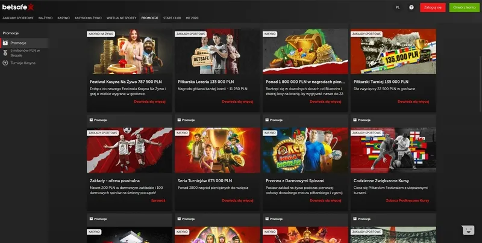Open 5 milionów PLN w Betsafe
The height and width of the screenshot is (243, 482).
pyautogui.click(x=24, y=53)
